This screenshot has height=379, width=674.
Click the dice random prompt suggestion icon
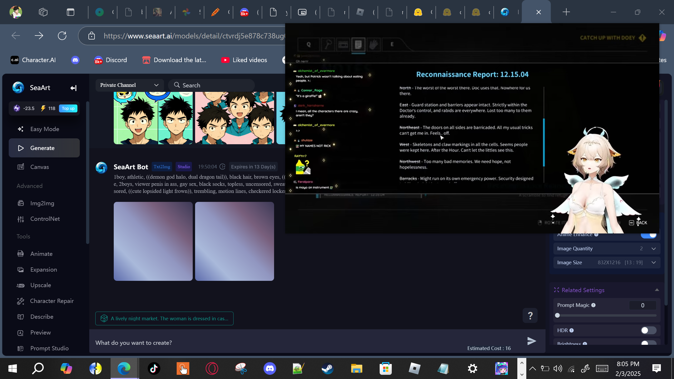pos(104,318)
